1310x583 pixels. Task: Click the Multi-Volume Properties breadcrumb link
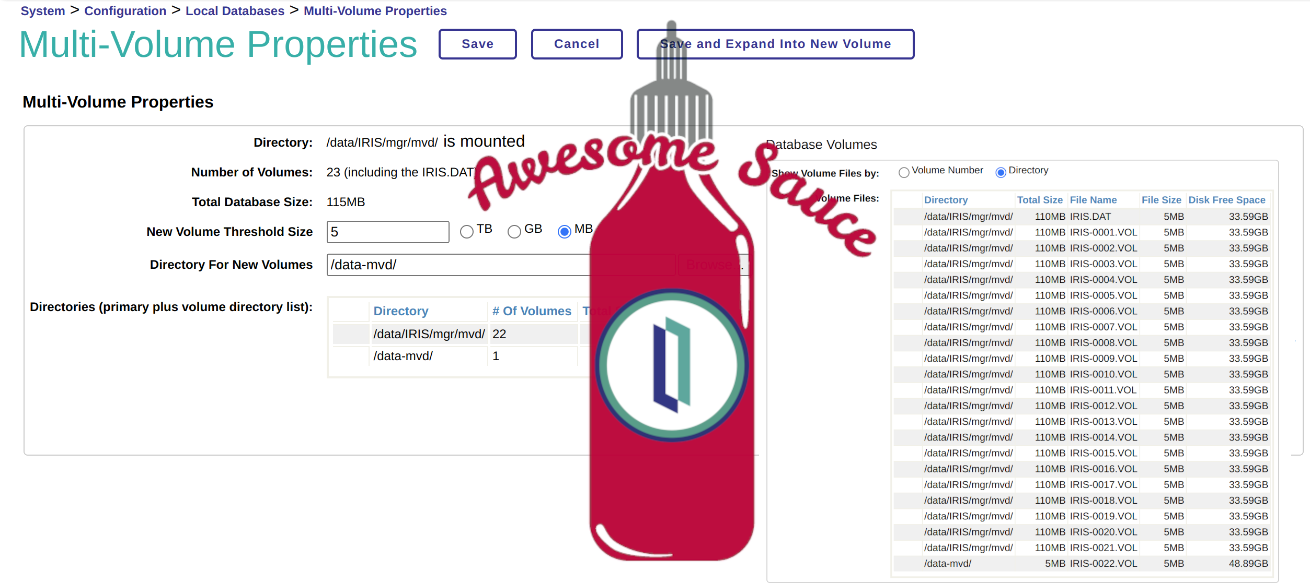tap(375, 11)
